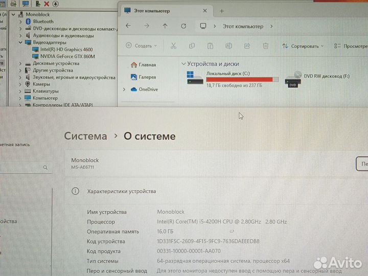Click the search magnifier in Settings
The image size is (368, 276).
(x=45, y=167)
